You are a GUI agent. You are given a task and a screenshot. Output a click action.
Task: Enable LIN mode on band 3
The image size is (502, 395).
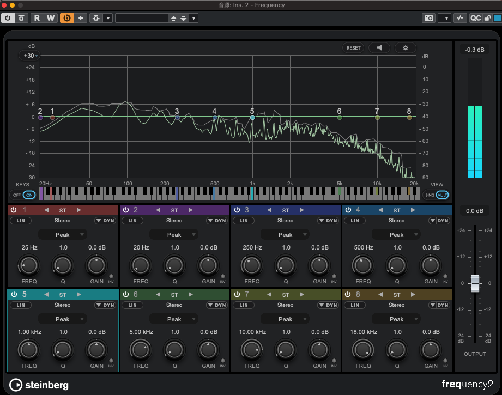click(243, 221)
